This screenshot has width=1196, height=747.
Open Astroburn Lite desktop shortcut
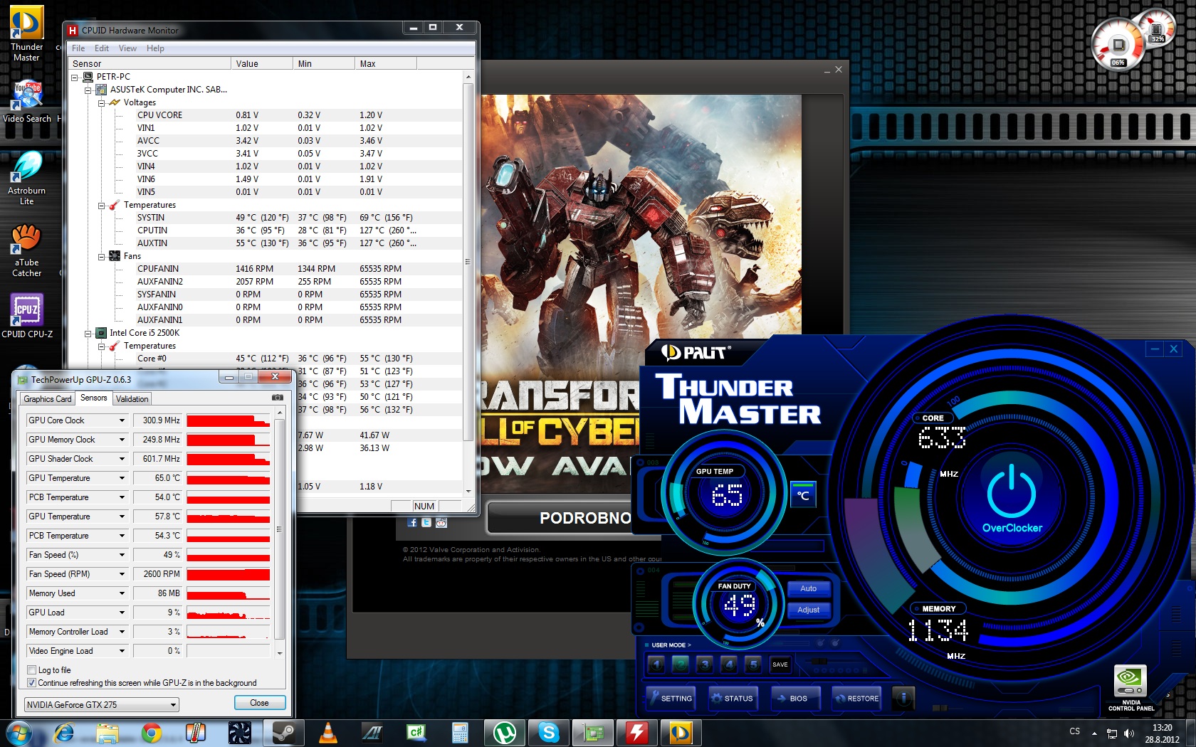[26, 178]
